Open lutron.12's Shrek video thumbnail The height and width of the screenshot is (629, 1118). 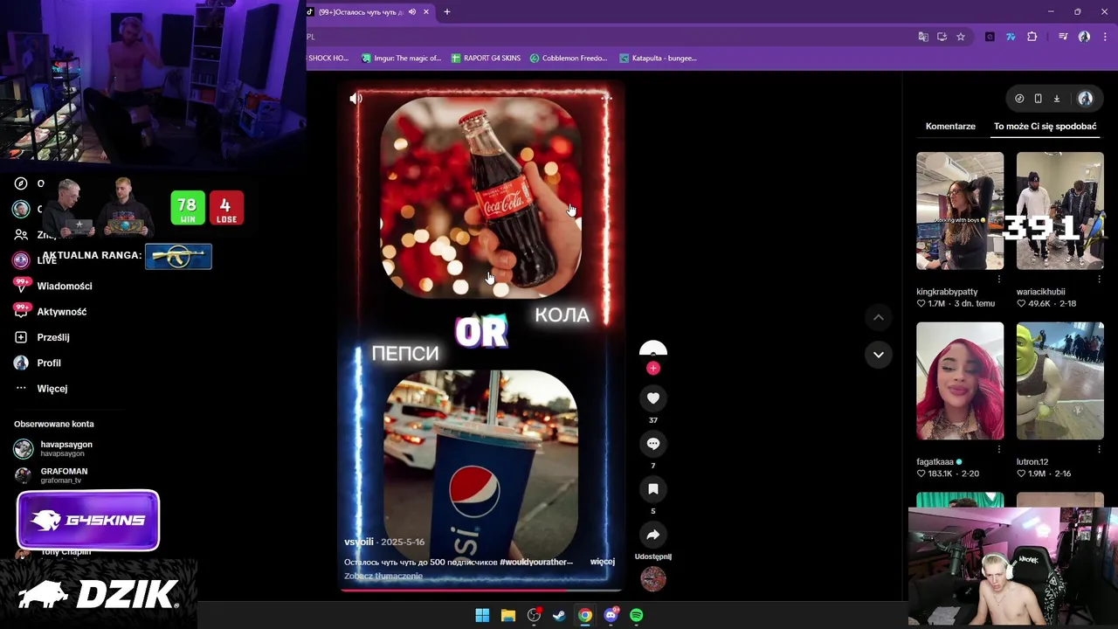coord(1059,381)
